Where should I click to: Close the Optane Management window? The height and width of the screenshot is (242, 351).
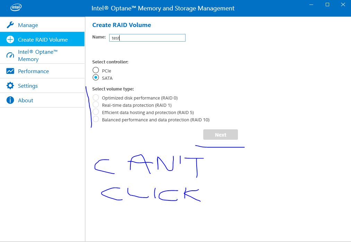pos(343,5)
